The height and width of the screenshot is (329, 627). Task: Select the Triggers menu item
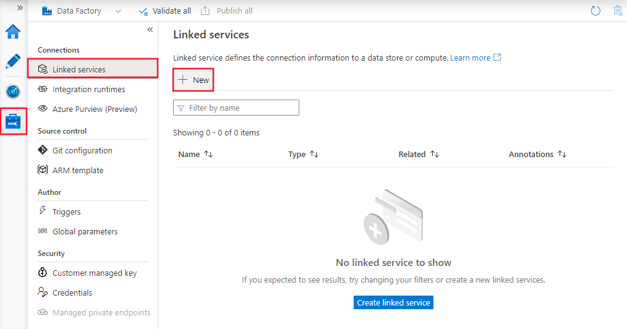click(x=66, y=211)
